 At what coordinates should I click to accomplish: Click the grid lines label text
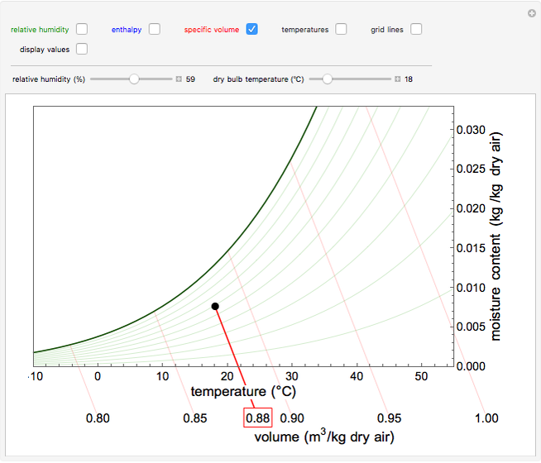click(x=387, y=30)
